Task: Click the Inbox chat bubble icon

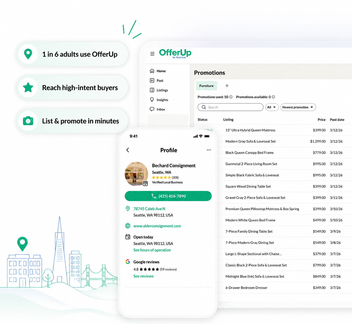Action: 152,109
